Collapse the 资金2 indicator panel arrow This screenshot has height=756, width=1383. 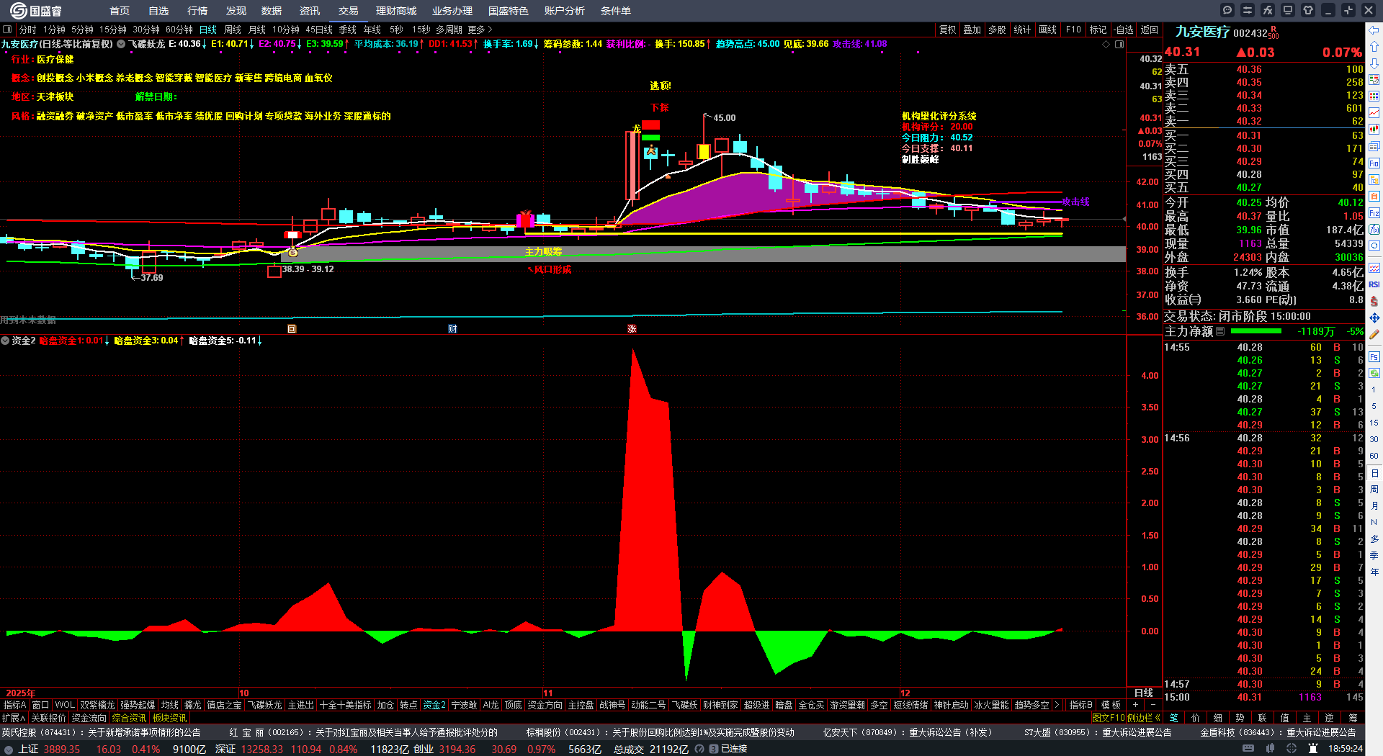(5, 341)
